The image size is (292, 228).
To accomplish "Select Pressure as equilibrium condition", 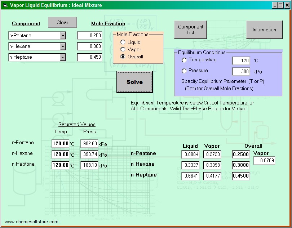I will [x=184, y=71].
